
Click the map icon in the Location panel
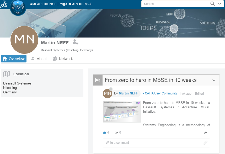click(x=7, y=74)
